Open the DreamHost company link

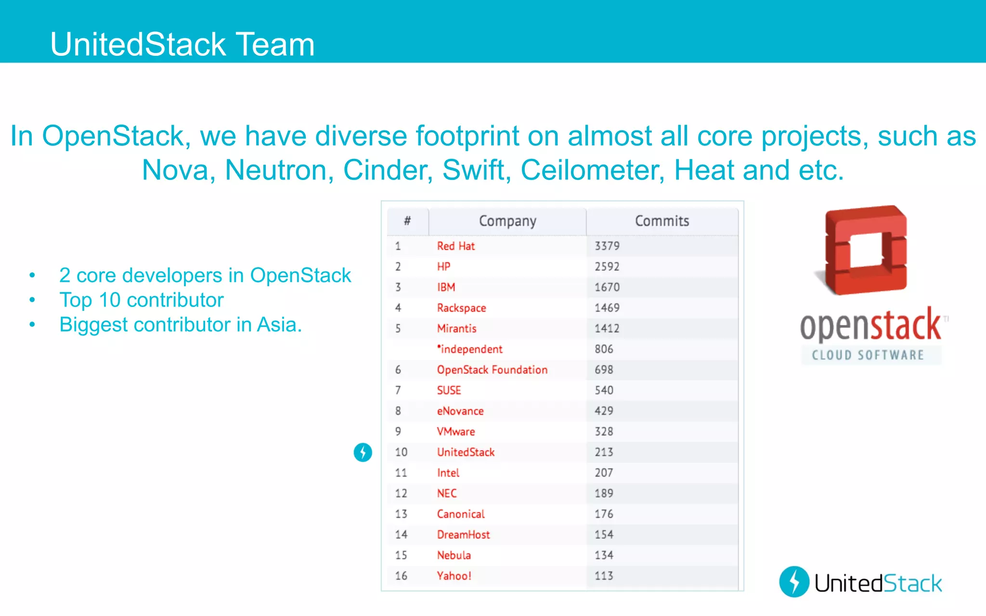pyautogui.click(x=463, y=535)
